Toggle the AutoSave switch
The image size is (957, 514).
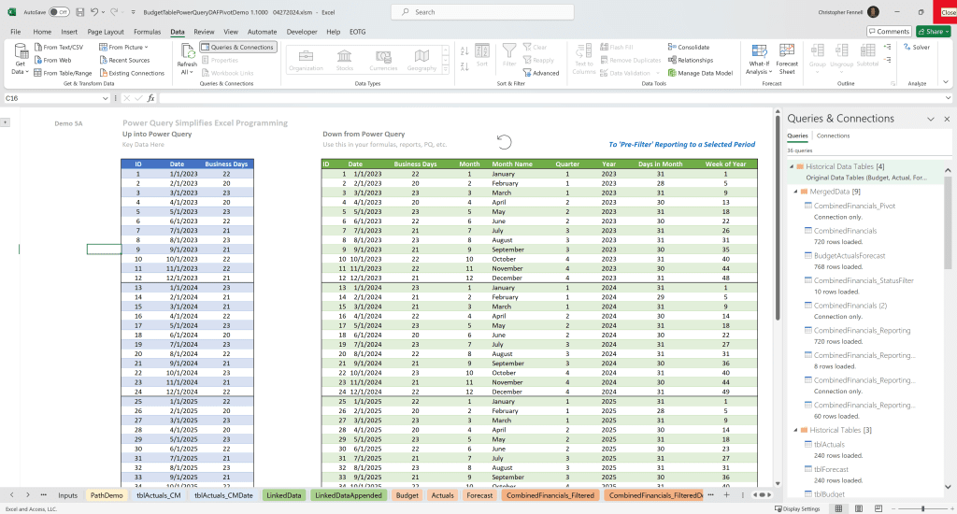[58, 12]
